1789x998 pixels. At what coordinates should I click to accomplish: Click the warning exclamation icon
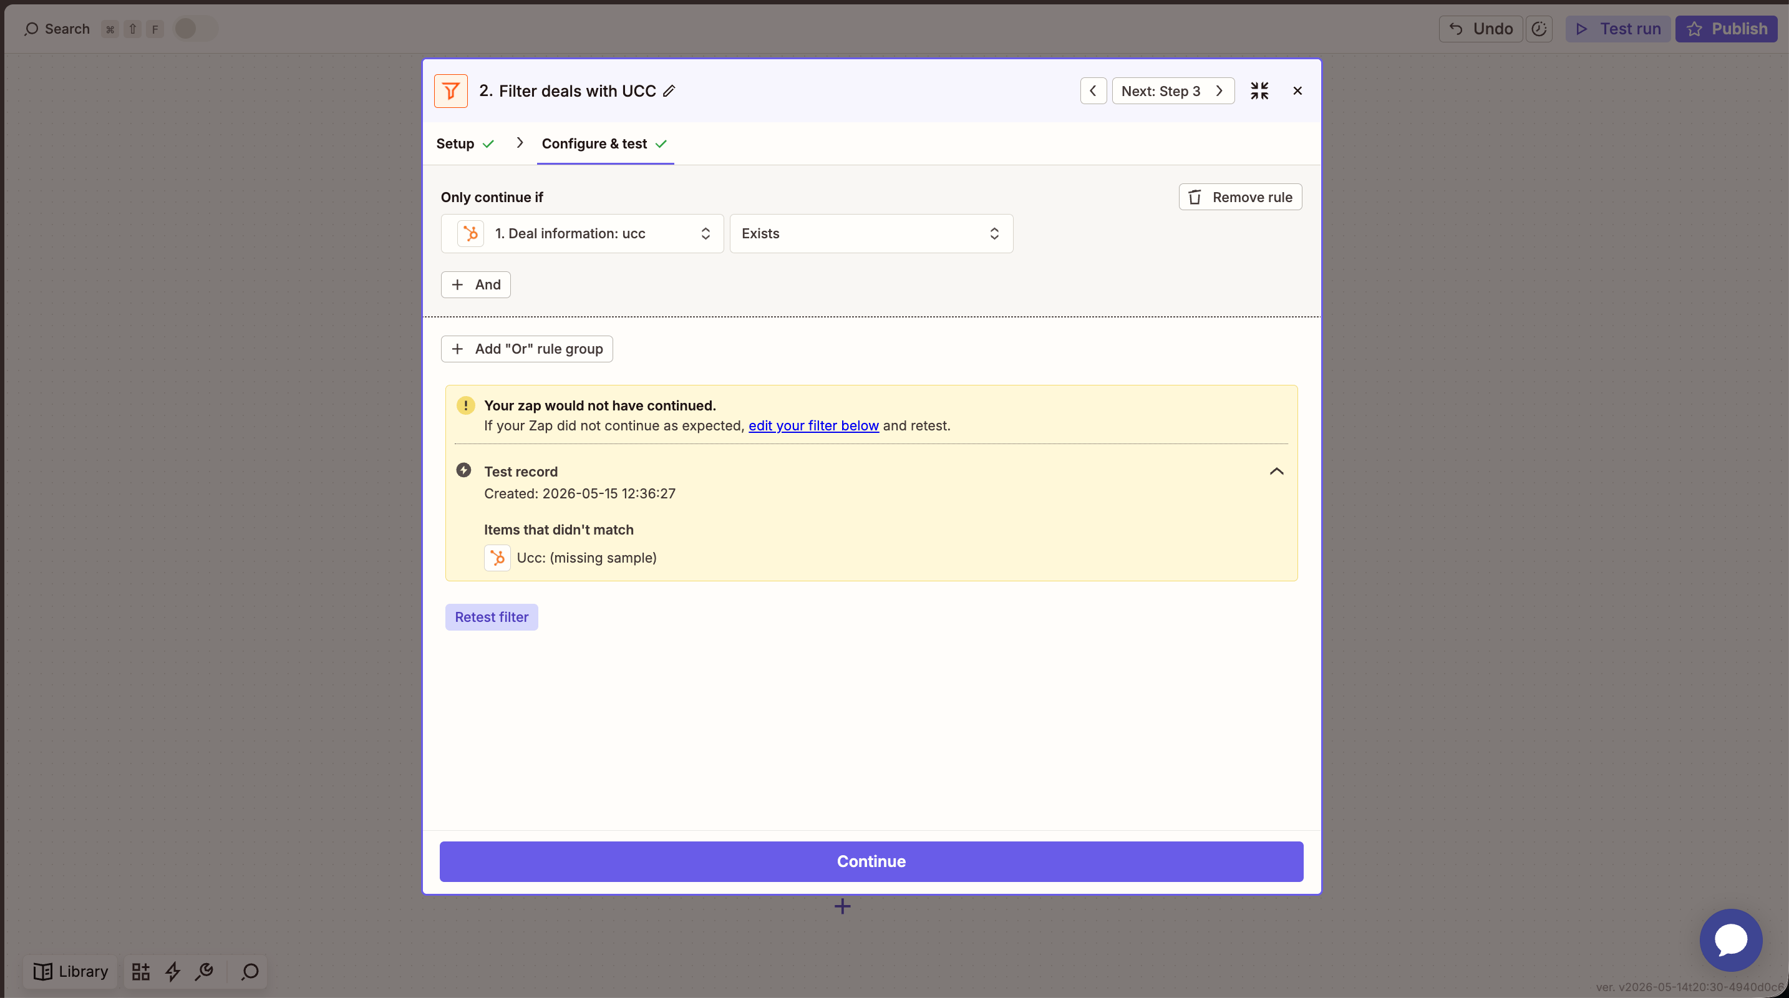[465, 405]
